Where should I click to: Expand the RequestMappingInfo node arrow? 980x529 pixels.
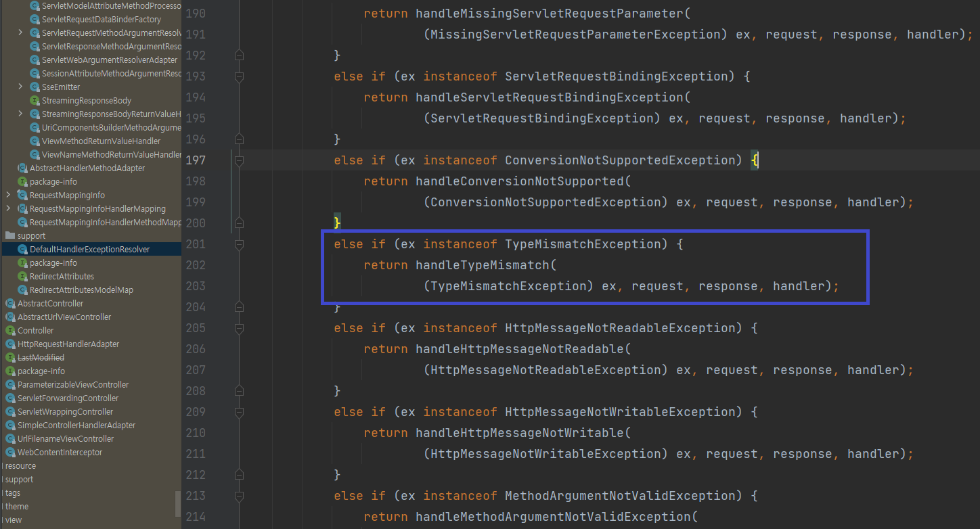[x=8, y=195]
